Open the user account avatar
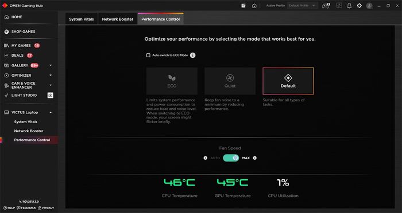 369,6
